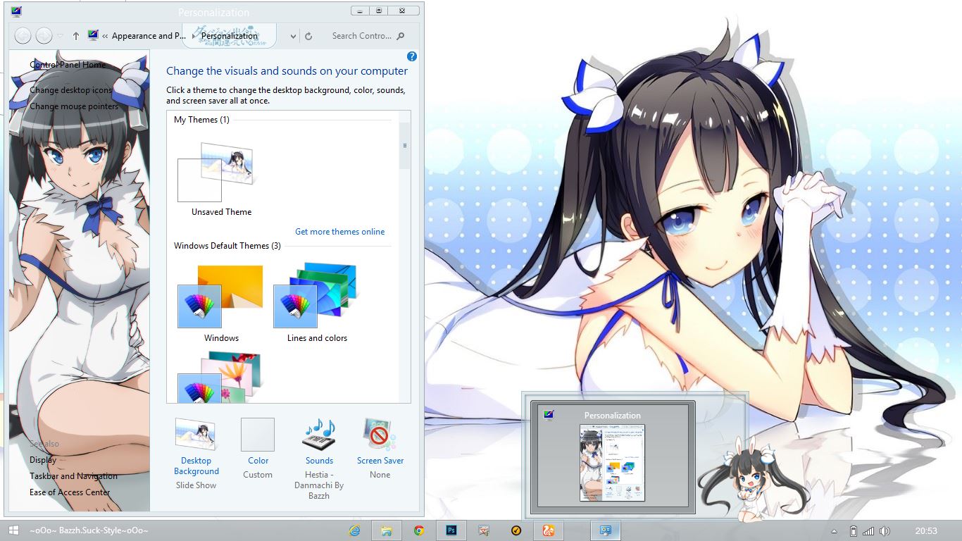The width and height of the screenshot is (962, 541).
Task: Click the Screen Saver icon
Action: (380, 434)
